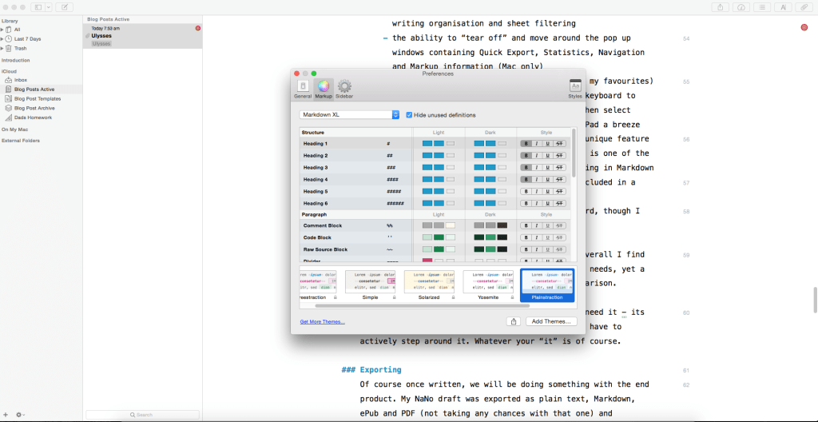This screenshot has width=818, height=422.
Task: Click the Blog Posts Active group icon
Action: coord(9,90)
